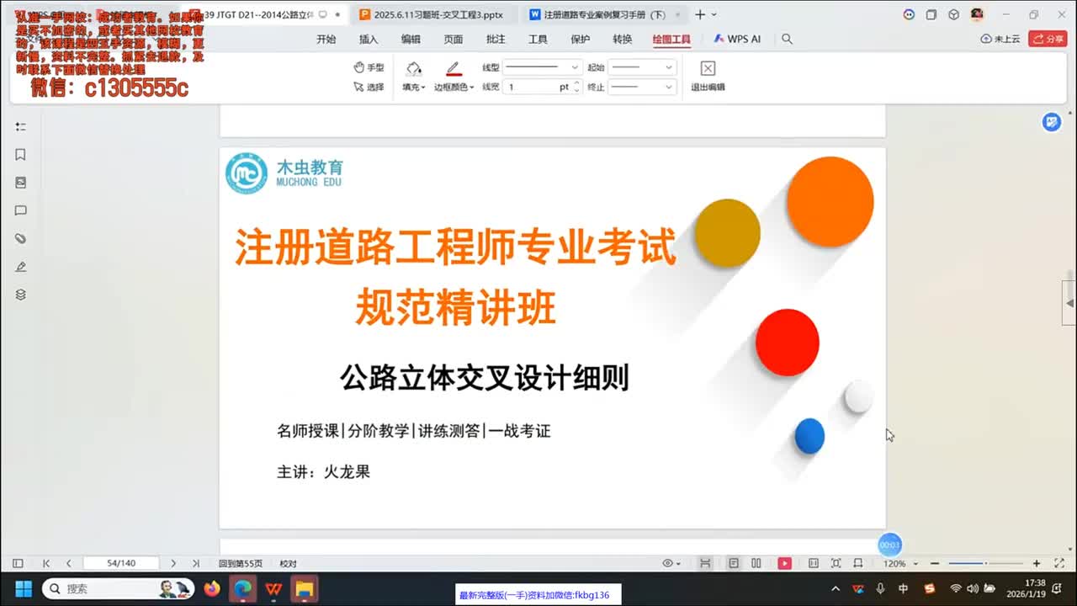Open the 插入 ribbon tab
This screenshot has width=1077, height=606.
coord(369,39)
